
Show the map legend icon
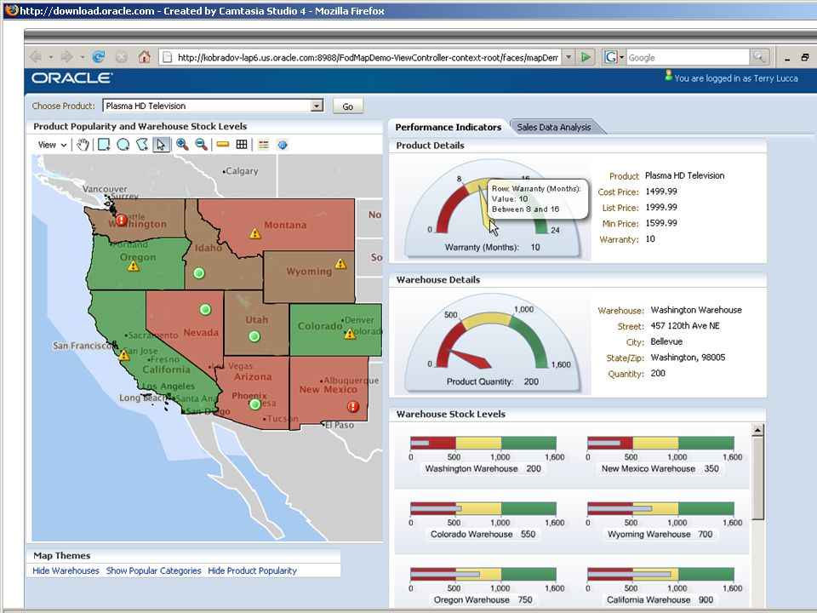(x=264, y=145)
